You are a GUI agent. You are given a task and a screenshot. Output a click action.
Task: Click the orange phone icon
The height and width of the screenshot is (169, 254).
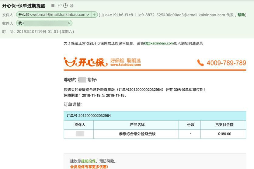(x=200, y=63)
